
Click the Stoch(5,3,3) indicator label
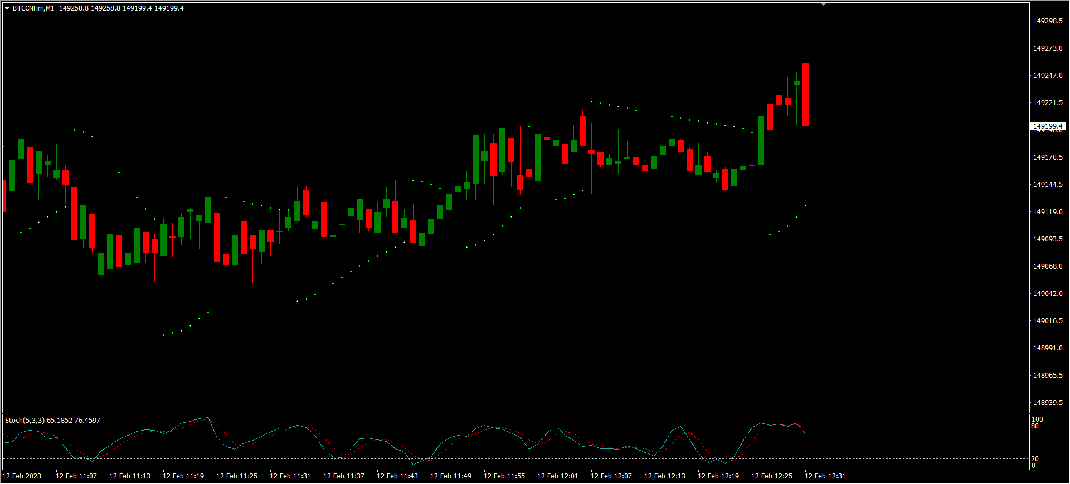[x=25, y=421]
